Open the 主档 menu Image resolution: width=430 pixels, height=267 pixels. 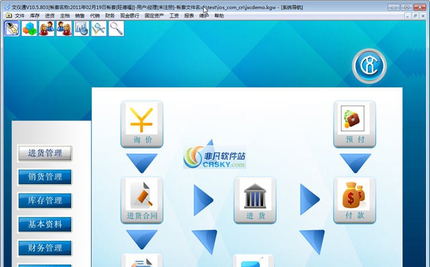click(65, 15)
